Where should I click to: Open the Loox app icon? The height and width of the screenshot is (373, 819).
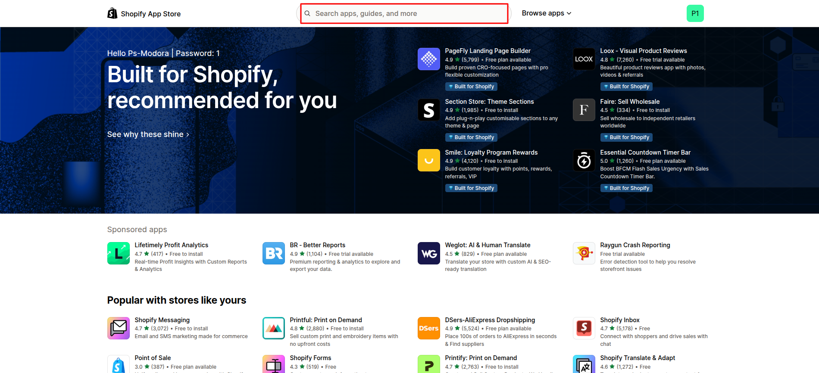click(x=584, y=59)
